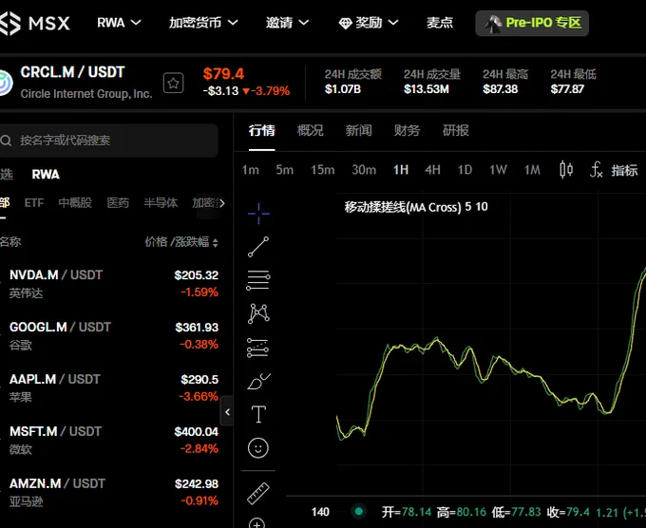The image size is (646, 528).
Task: Click the 24H 成交额 $1.07B value
Action: point(343,89)
